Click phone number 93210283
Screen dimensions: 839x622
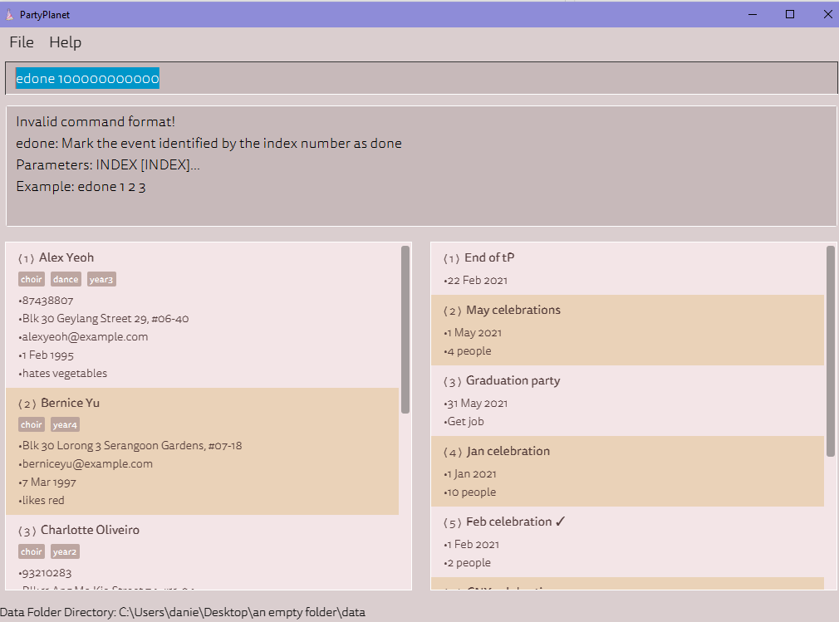(47, 573)
